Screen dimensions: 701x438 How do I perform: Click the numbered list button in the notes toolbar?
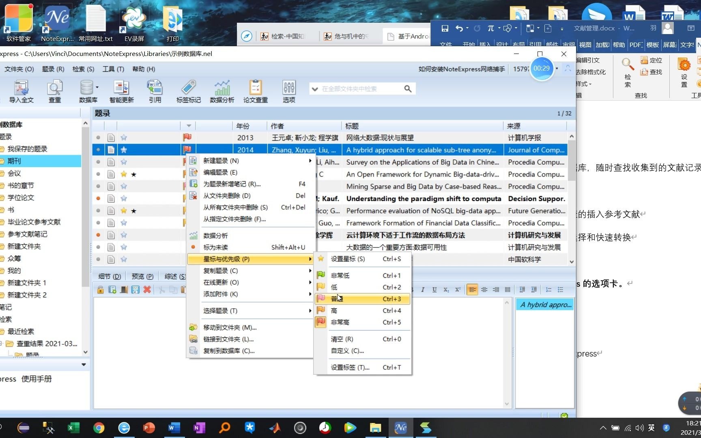[x=548, y=290]
